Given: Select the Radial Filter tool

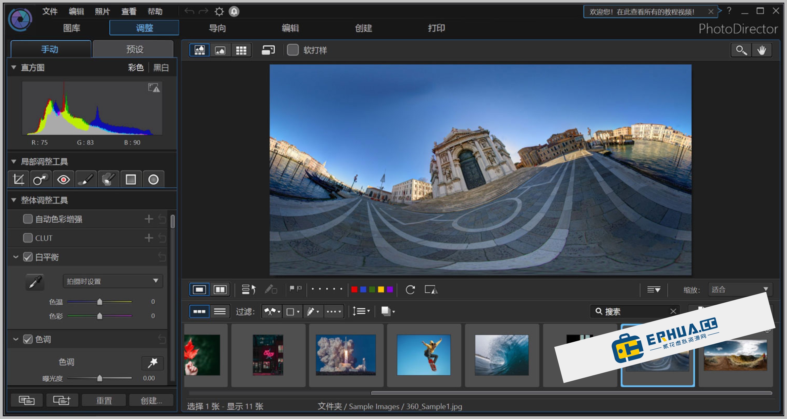Looking at the screenshot, I should click(x=153, y=179).
